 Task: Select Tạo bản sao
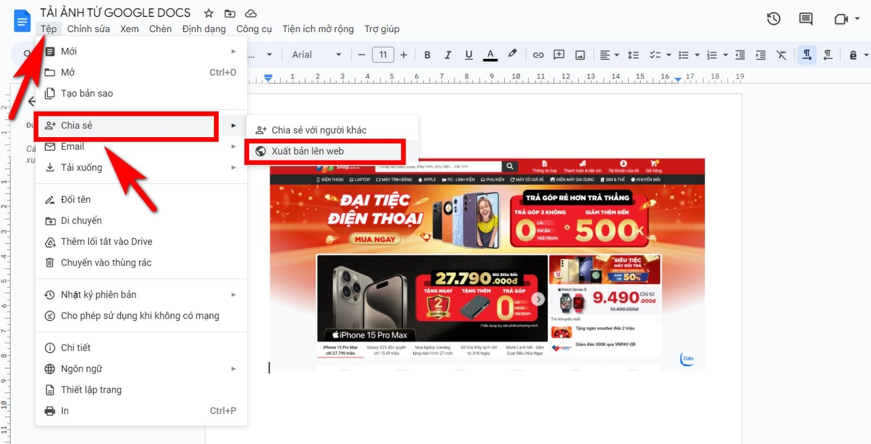tap(141, 94)
